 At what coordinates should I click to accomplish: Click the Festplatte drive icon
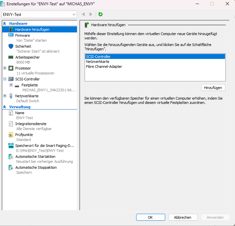click(17, 86)
